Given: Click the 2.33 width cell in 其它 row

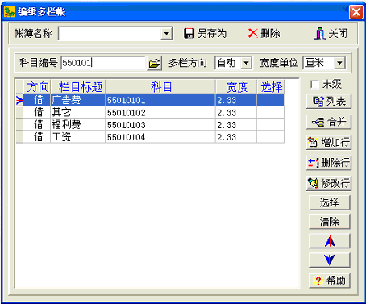Looking at the screenshot, I should (236, 112).
